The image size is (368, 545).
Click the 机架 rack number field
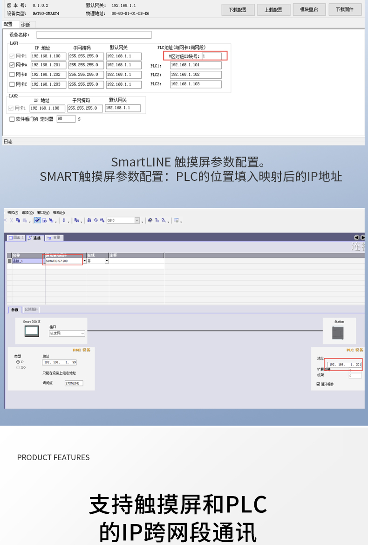pyautogui.click(x=355, y=375)
